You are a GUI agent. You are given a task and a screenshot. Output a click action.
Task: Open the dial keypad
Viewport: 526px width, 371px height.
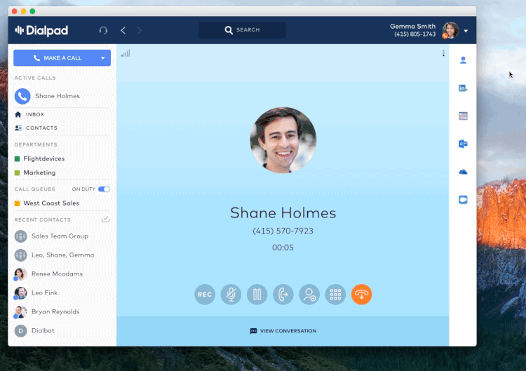(335, 295)
